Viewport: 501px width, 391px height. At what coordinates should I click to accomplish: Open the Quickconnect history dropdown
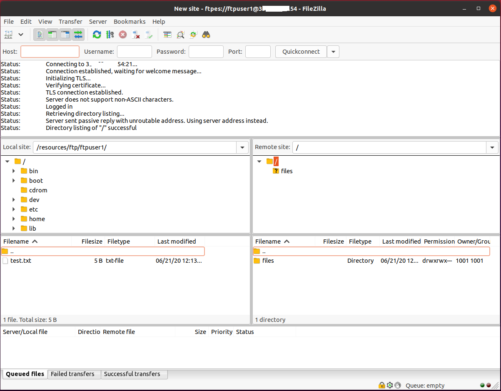coord(333,52)
